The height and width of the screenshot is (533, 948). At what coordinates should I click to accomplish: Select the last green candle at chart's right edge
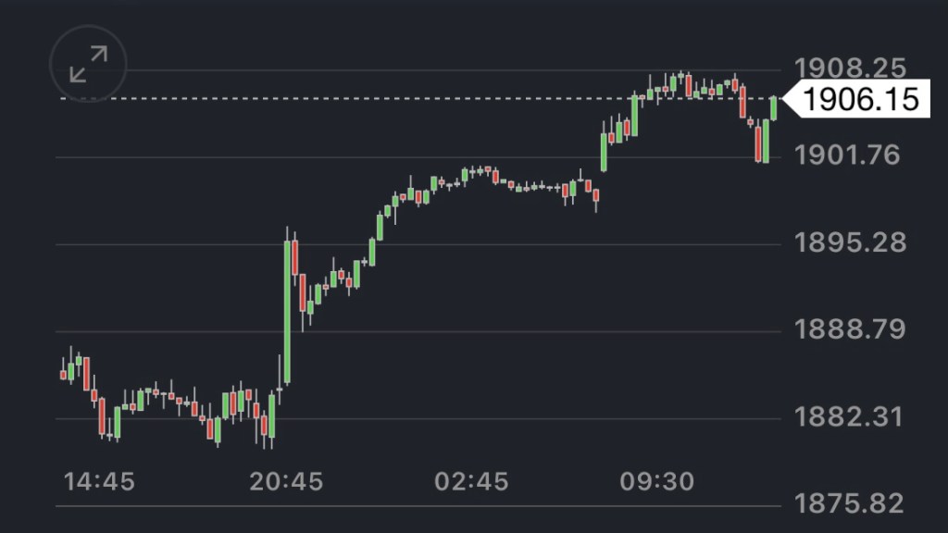773,108
